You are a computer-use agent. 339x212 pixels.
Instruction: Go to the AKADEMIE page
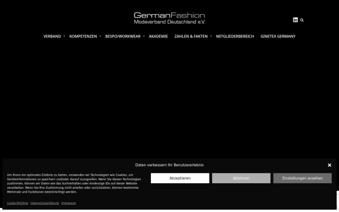(x=158, y=36)
